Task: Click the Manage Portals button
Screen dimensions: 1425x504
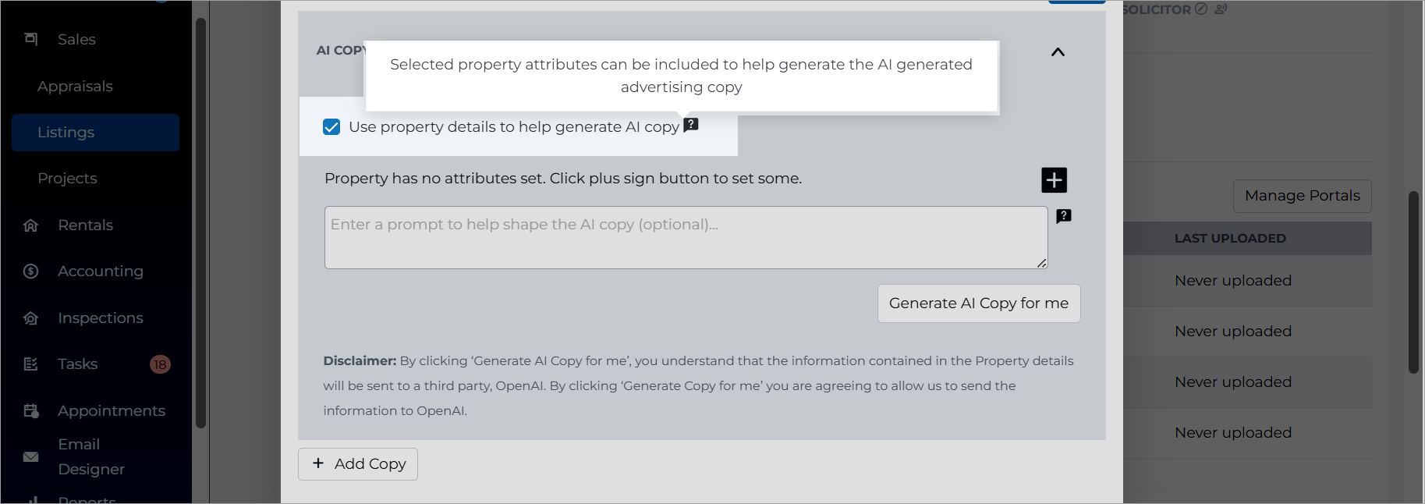Action: coord(1303,196)
